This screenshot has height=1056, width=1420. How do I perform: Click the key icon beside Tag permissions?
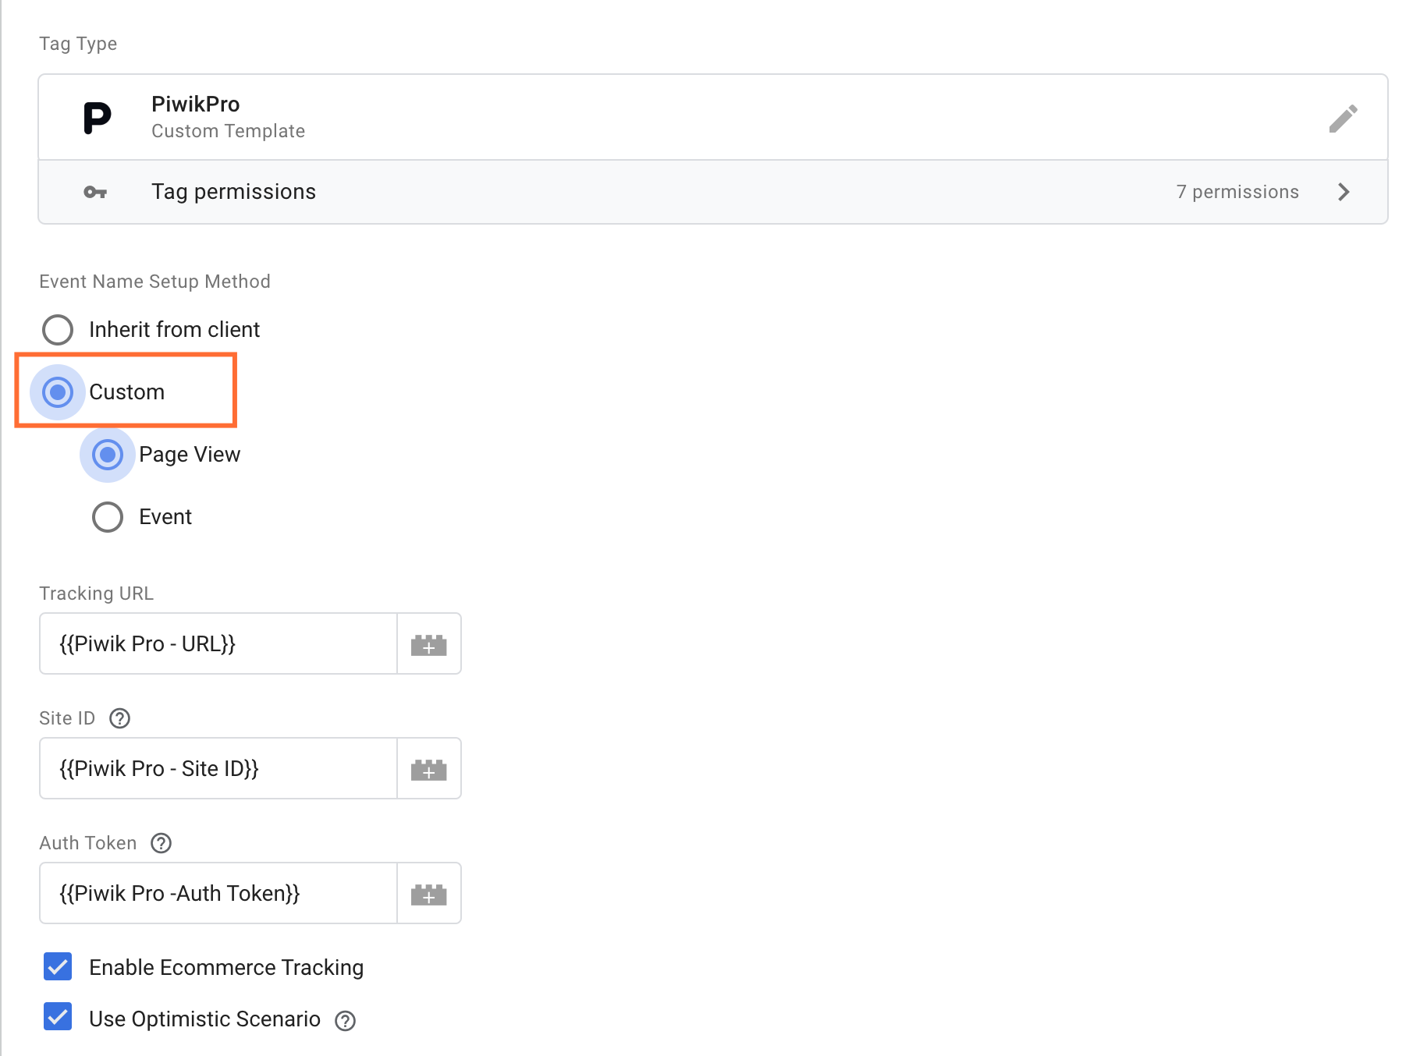[x=95, y=192]
